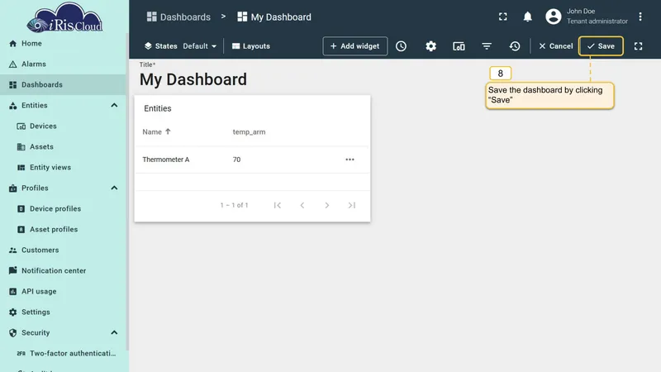The height and width of the screenshot is (372, 661).
Task: Collapse the Profiles section chevron
Action: (114, 188)
